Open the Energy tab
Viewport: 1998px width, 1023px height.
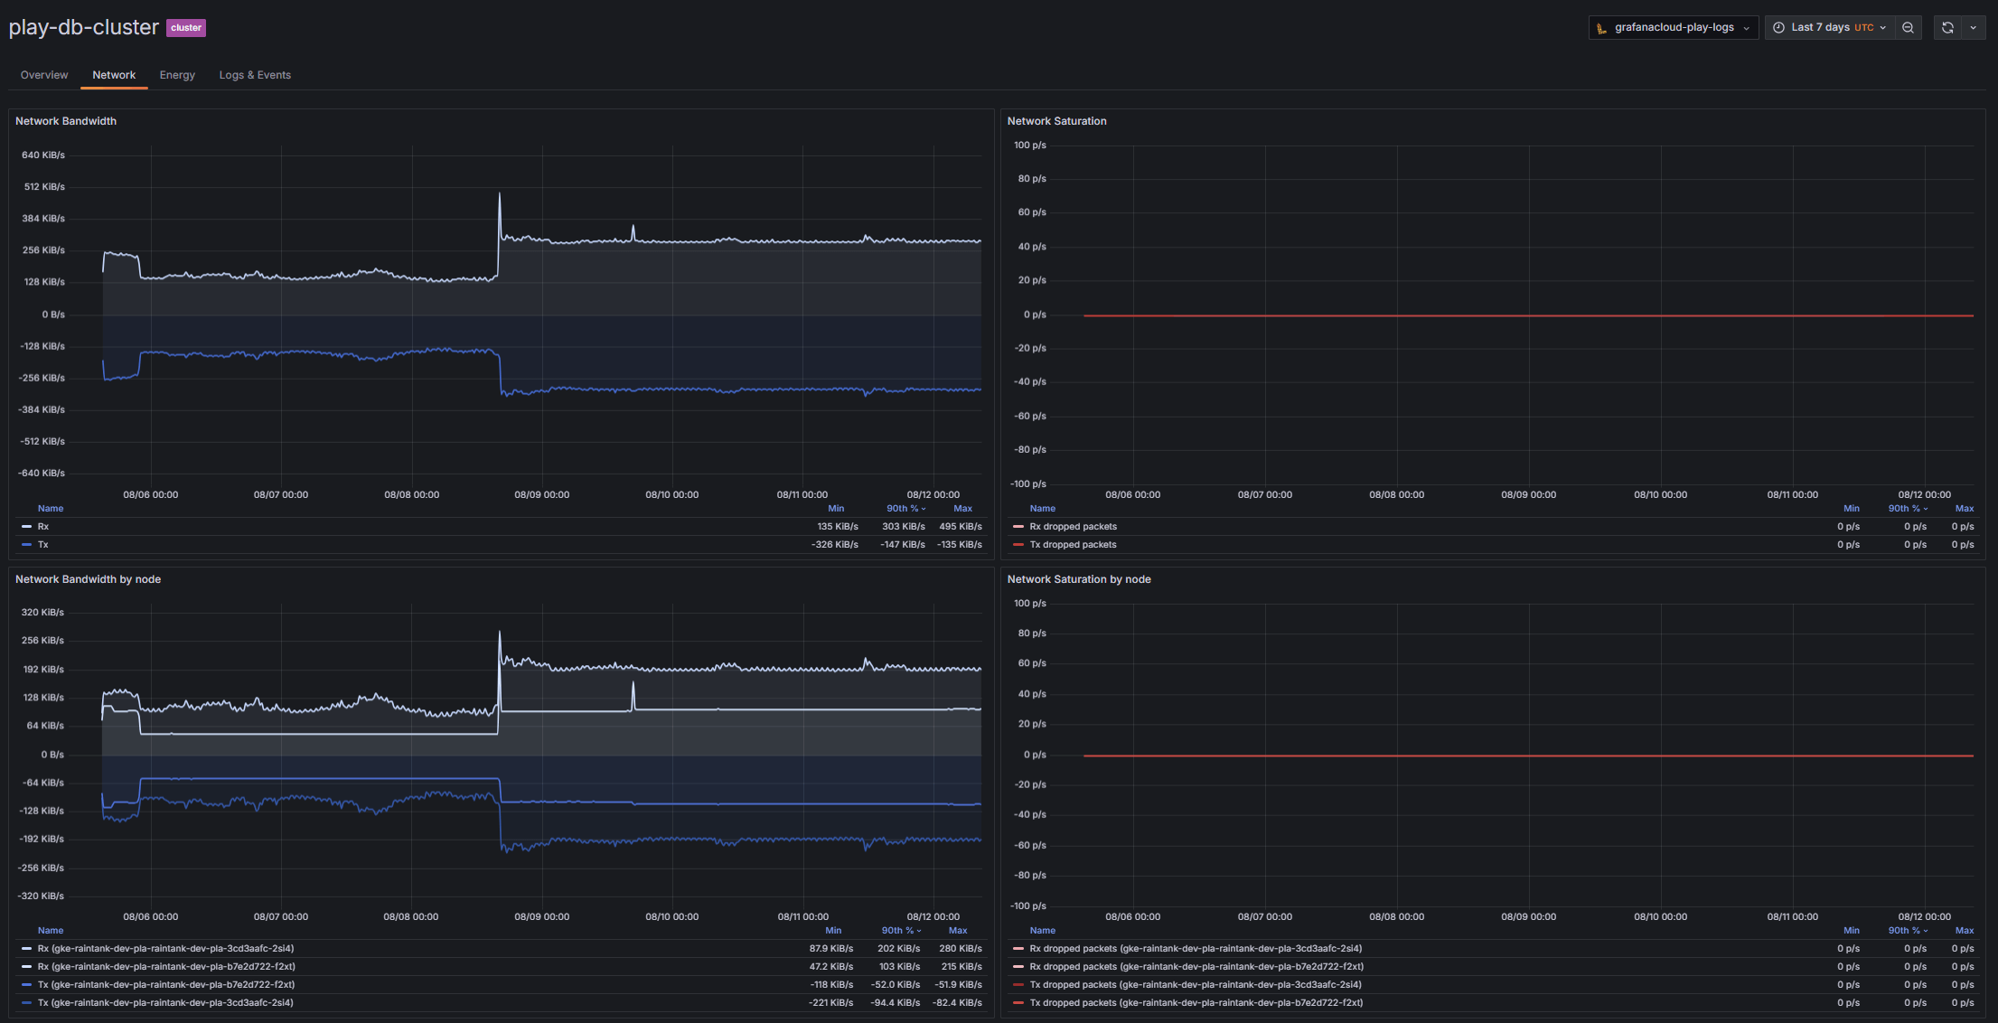tap(177, 74)
